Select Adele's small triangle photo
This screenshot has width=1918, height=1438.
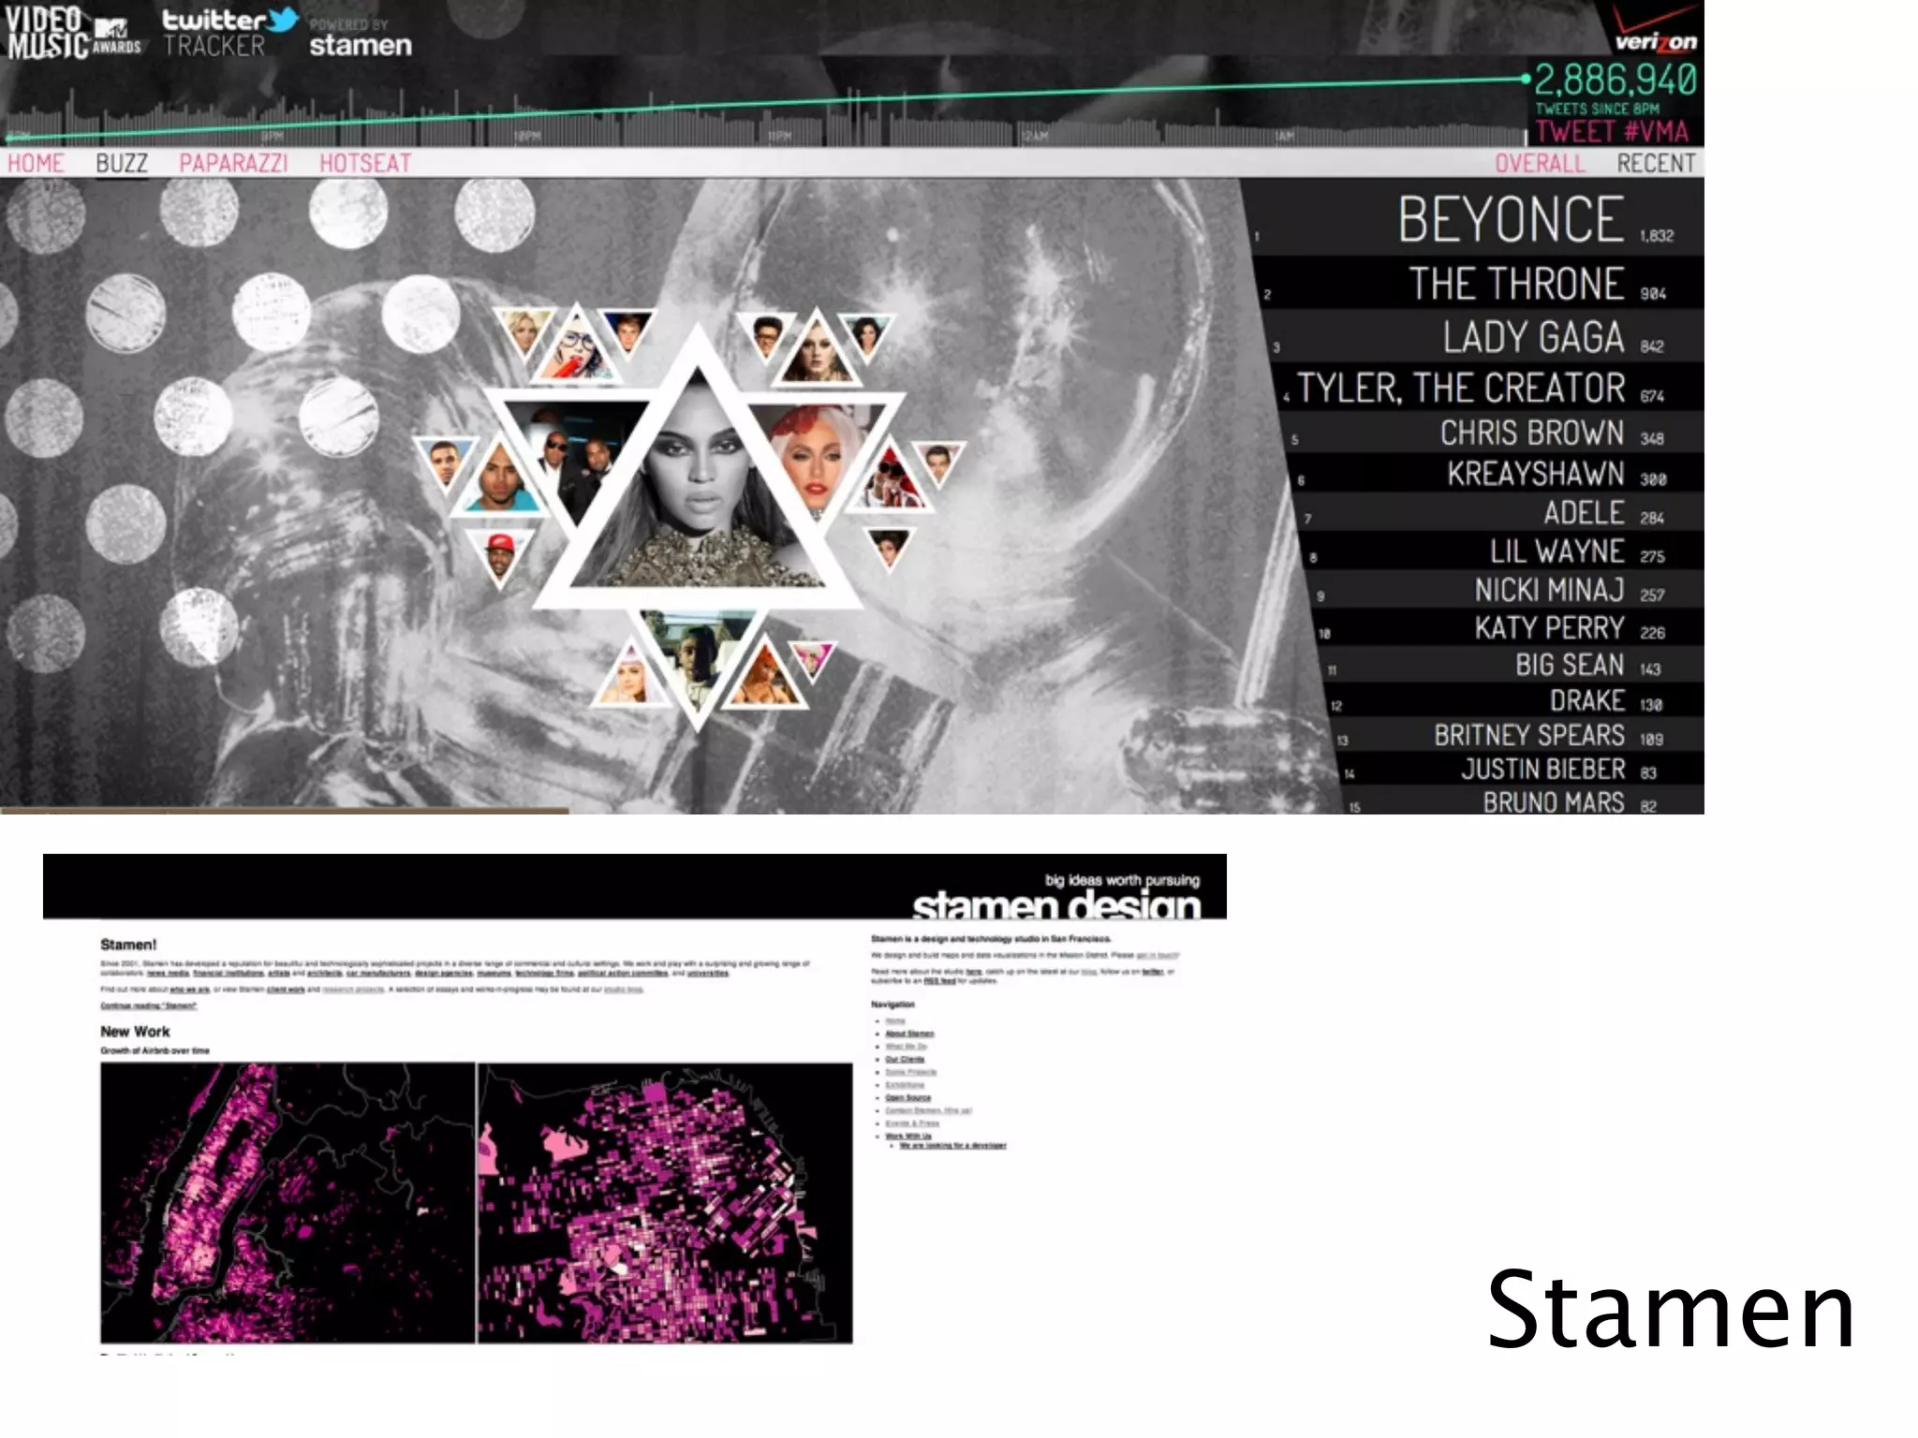click(x=816, y=356)
